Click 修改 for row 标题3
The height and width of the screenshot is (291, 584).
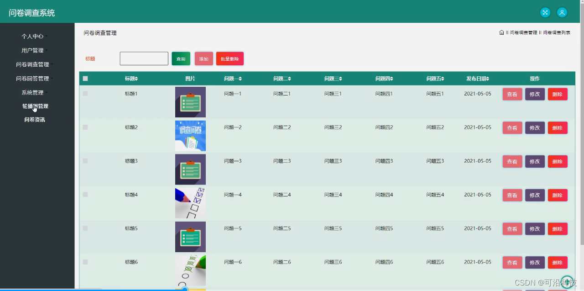pyautogui.click(x=535, y=162)
